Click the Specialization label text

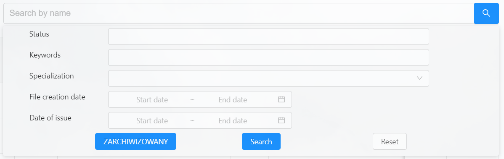(x=51, y=76)
